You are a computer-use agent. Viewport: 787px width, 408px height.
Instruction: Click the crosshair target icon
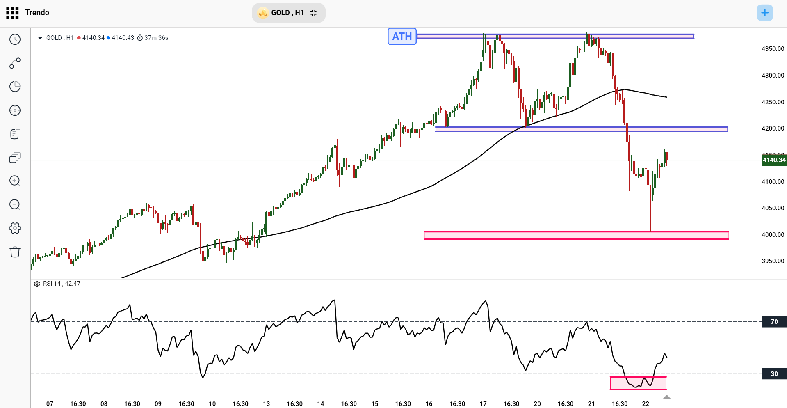(15, 110)
